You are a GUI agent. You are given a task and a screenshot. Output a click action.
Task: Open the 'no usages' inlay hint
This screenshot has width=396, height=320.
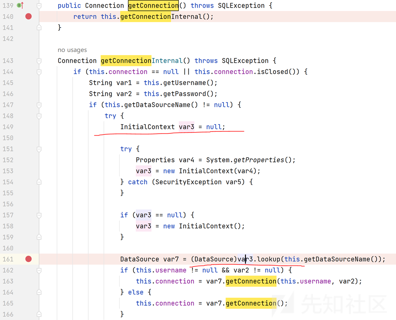click(72, 50)
